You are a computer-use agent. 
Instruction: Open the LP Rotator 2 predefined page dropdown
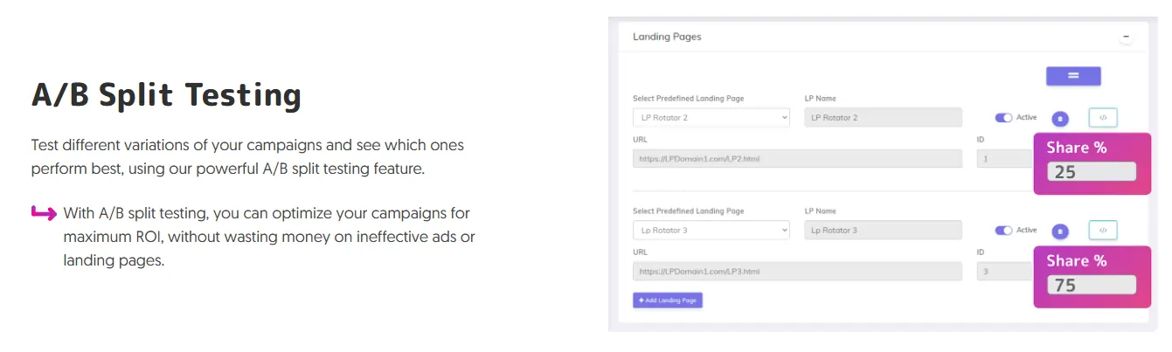tap(711, 117)
